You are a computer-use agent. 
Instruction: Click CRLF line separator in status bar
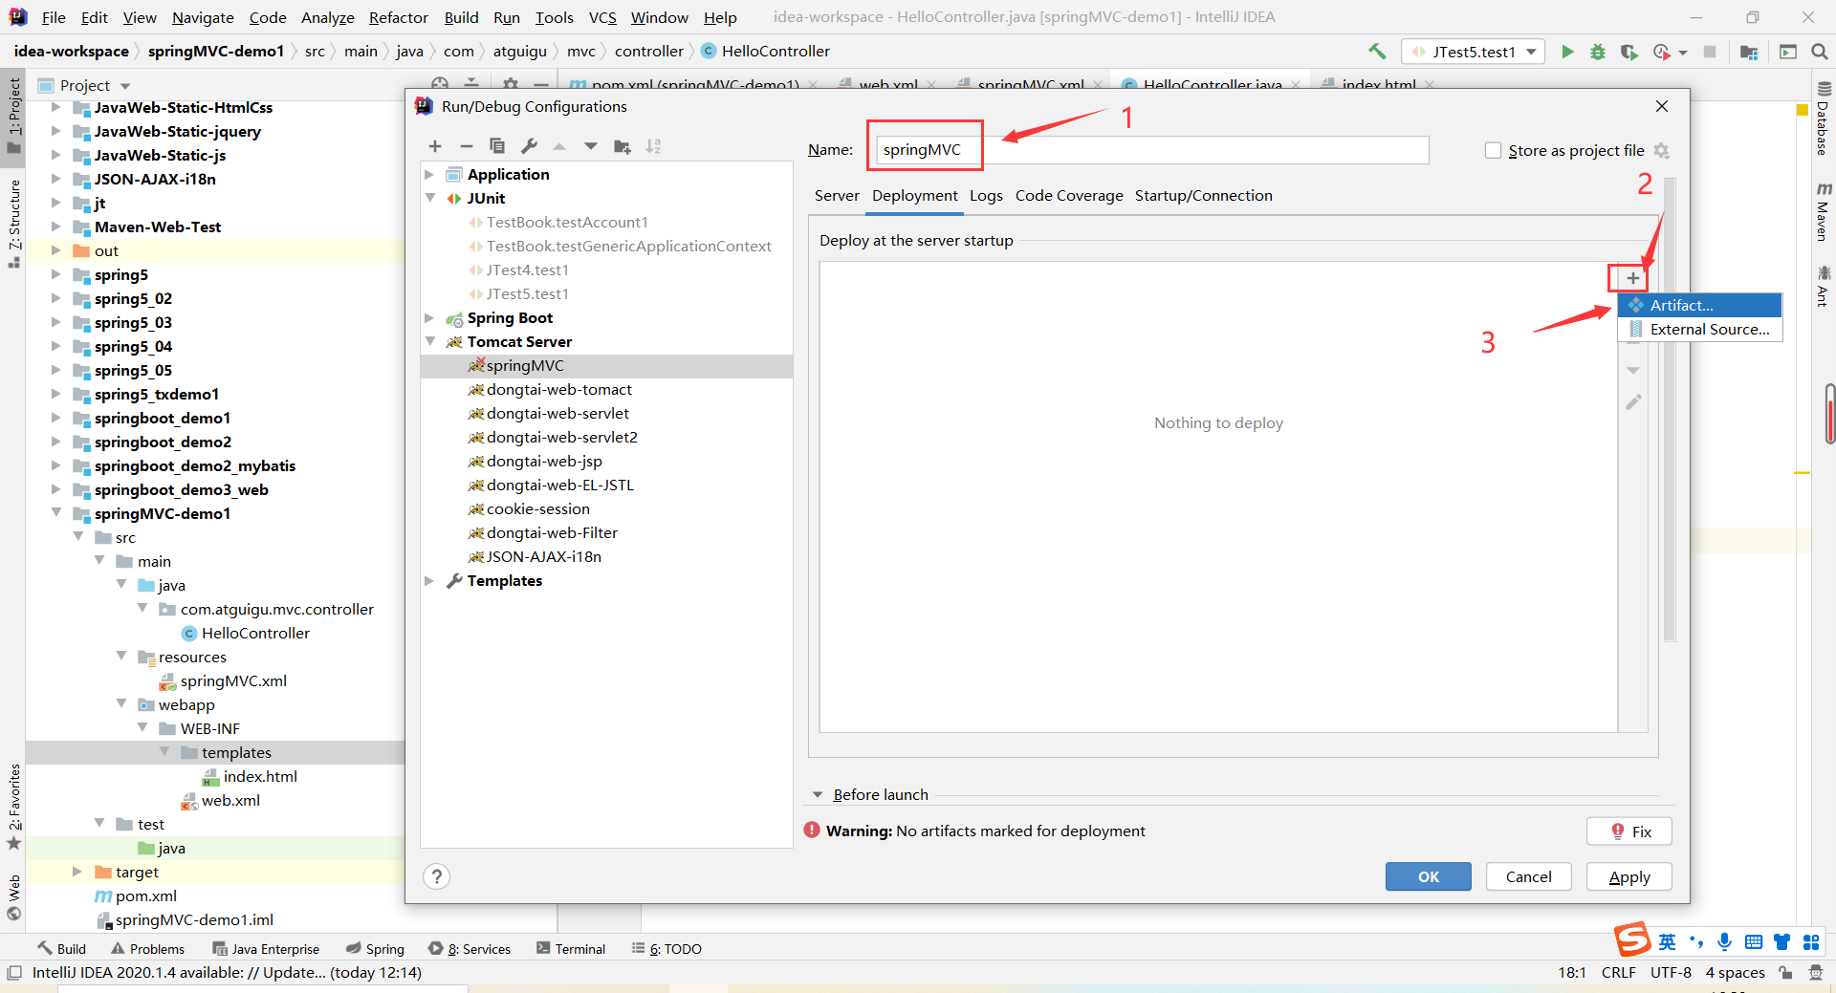1618,973
